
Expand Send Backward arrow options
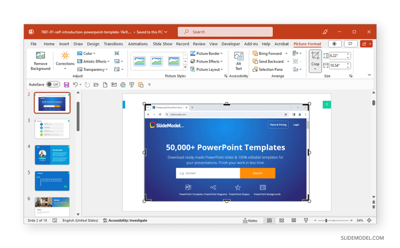288,62
